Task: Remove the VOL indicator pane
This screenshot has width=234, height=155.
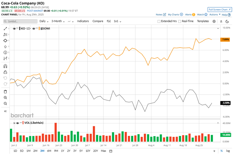Action: pos(14,123)
